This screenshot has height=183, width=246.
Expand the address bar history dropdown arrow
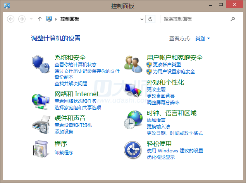[142, 19]
